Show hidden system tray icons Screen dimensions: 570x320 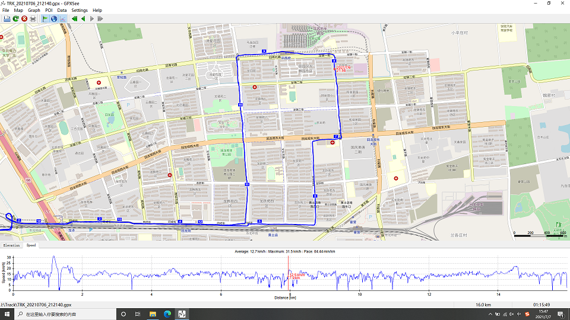coord(490,314)
